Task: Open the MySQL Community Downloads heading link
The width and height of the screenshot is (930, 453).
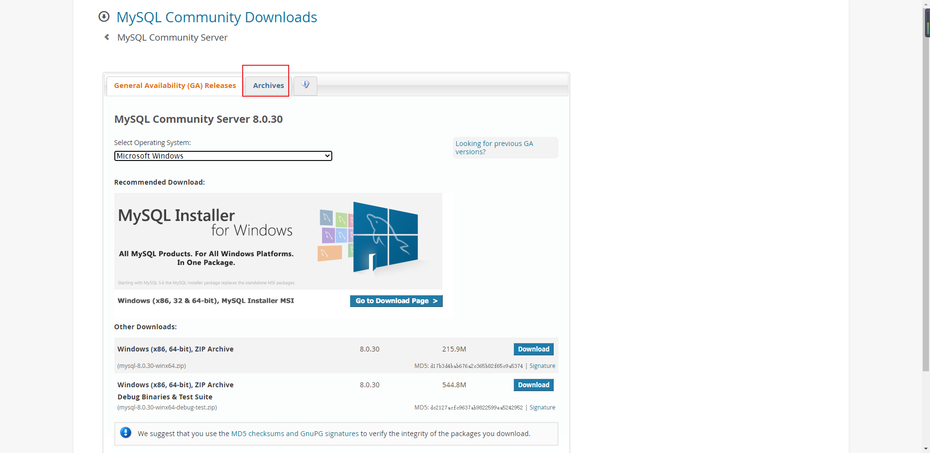Action: click(217, 17)
